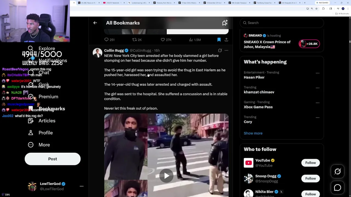Open Articles in the sidebar
Screen dimensions: 351x197
pyautogui.click(x=41, y=121)
